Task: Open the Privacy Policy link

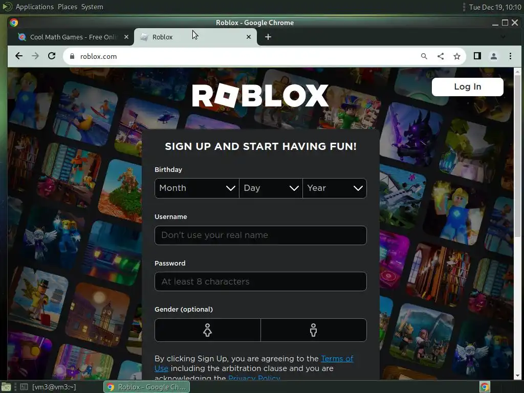Action: click(254, 378)
